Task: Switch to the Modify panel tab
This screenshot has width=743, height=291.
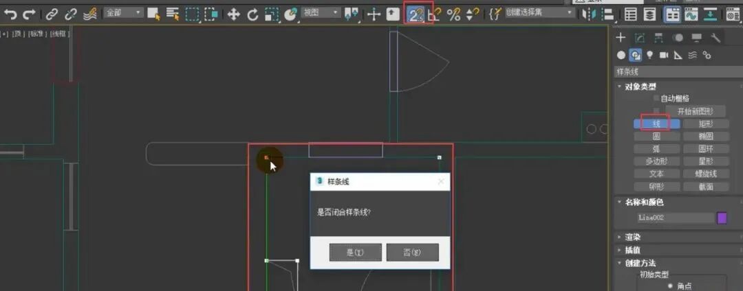Action: coord(640,38)
